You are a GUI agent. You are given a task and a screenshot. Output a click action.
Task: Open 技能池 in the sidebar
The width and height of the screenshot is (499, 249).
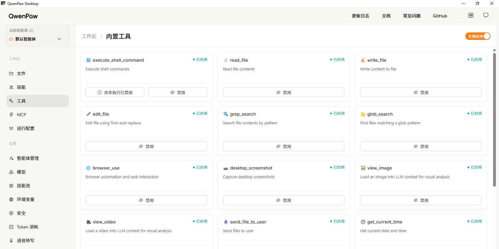click(37, 186)
